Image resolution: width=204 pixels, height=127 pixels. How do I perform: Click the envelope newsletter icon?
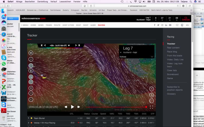tap(177, 25)
